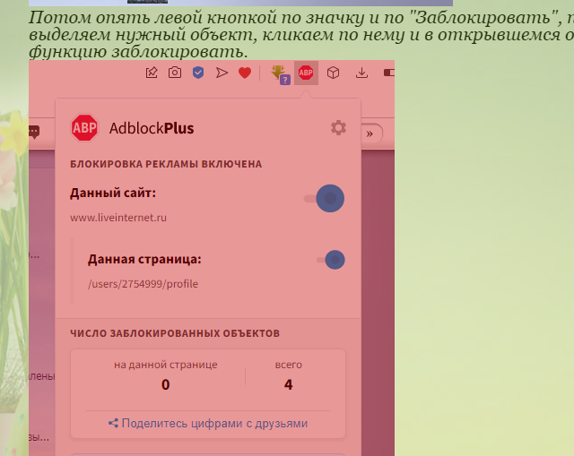Click the share icon beside Поделитесь
This screenshot has height=456, width=574.
click(113, 423)
